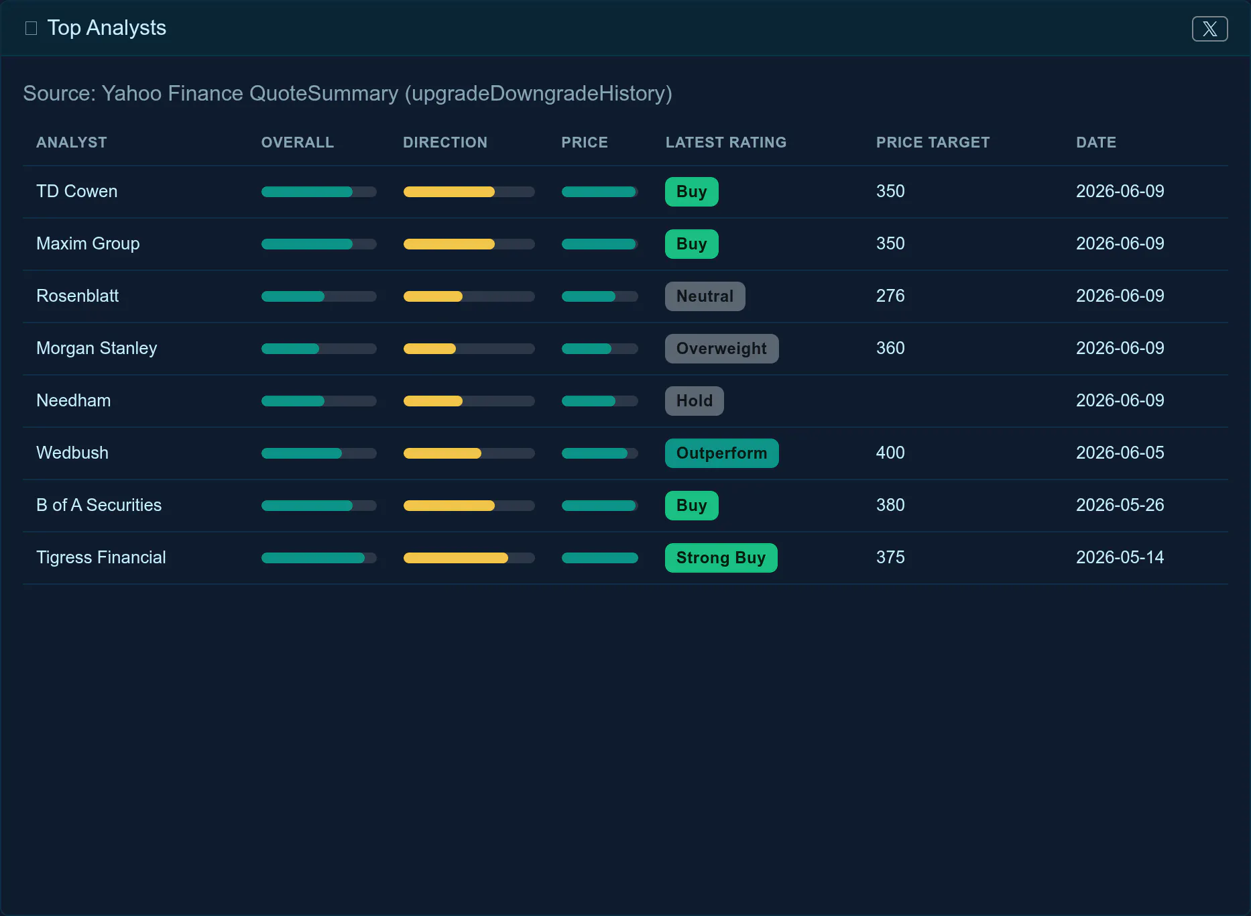This screenshot has width=1251, height=916.
Task: Click Needham's overall score bar
Action: [x=319, y=401]
